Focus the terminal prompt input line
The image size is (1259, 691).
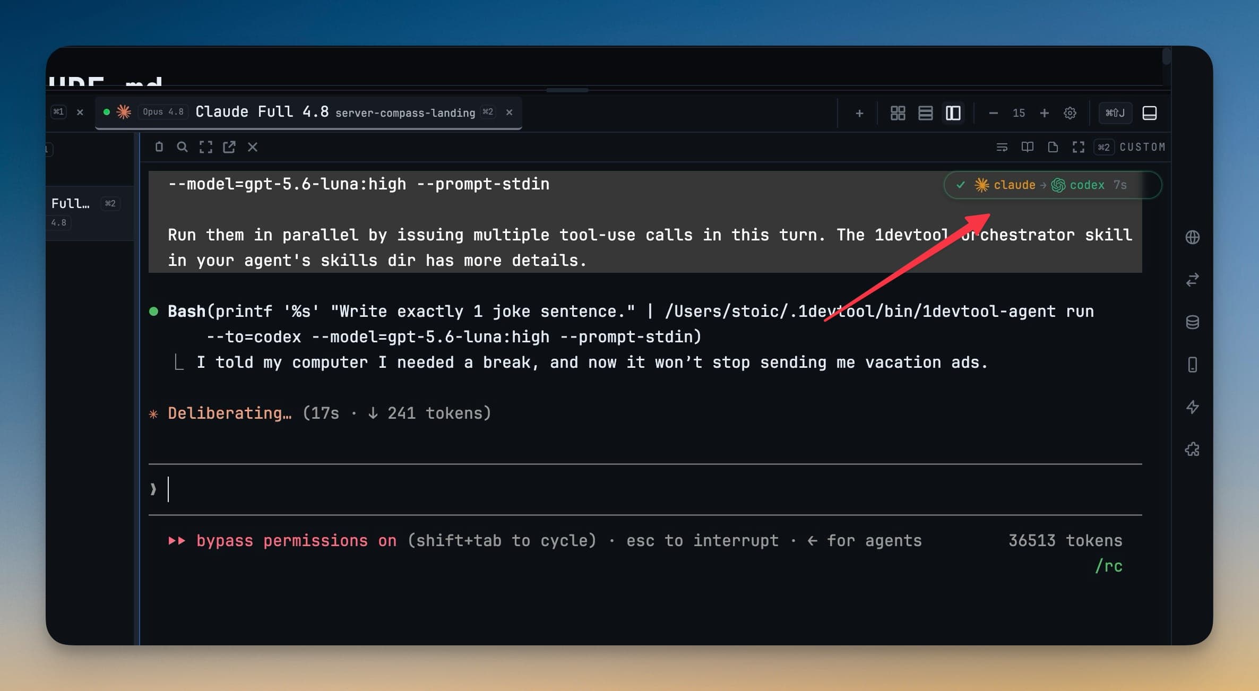pos(645,489)
